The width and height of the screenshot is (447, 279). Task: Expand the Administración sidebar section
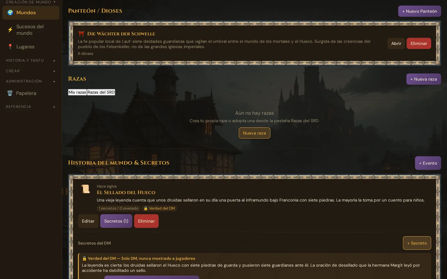(x=31, y=81)
